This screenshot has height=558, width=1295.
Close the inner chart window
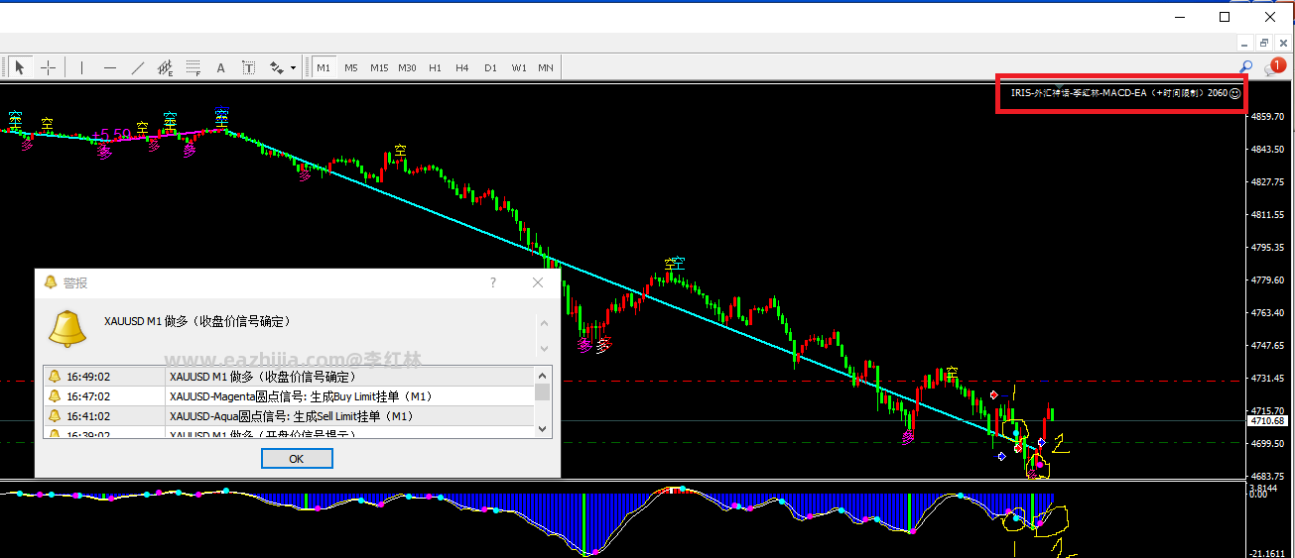[x=1282, y=43]
